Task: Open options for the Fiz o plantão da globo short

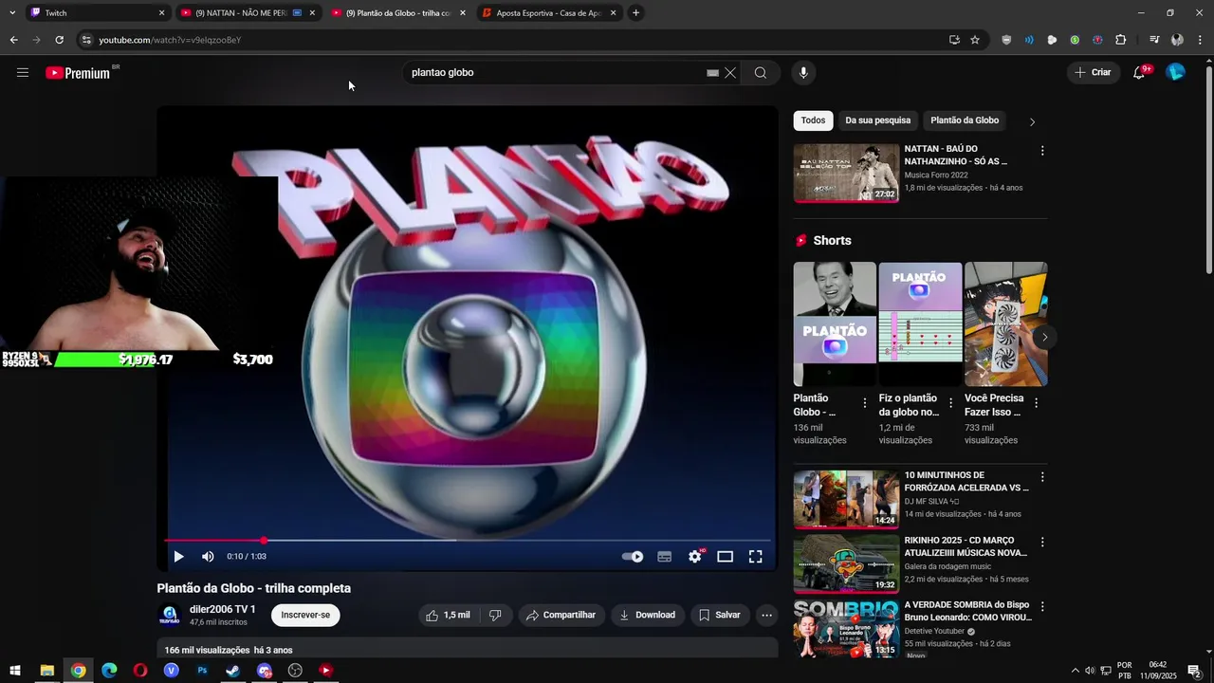Action: [x=950, y=403]
